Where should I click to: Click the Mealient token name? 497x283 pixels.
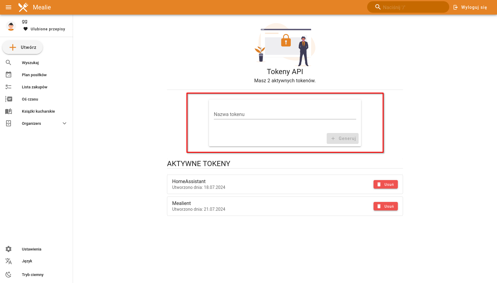[182, 203]
